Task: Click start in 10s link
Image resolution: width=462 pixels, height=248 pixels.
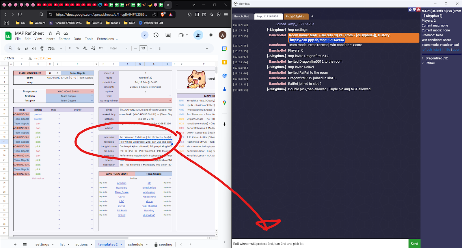Action: (442, 50)
